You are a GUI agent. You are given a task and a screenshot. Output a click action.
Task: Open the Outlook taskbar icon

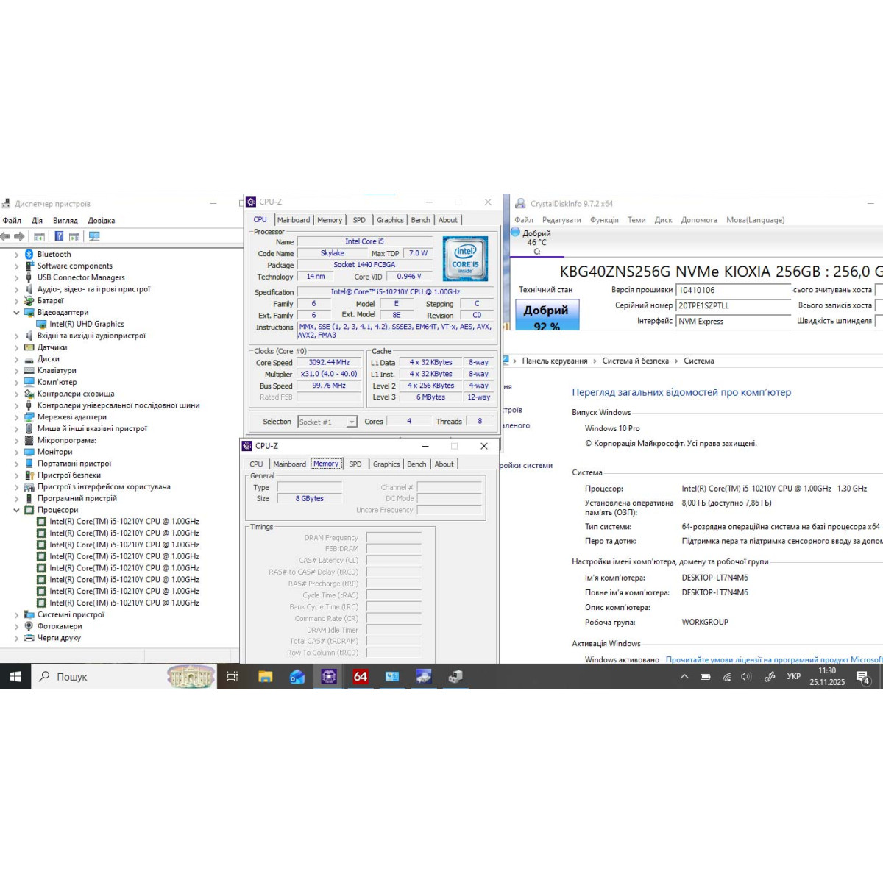coord(297,676)
